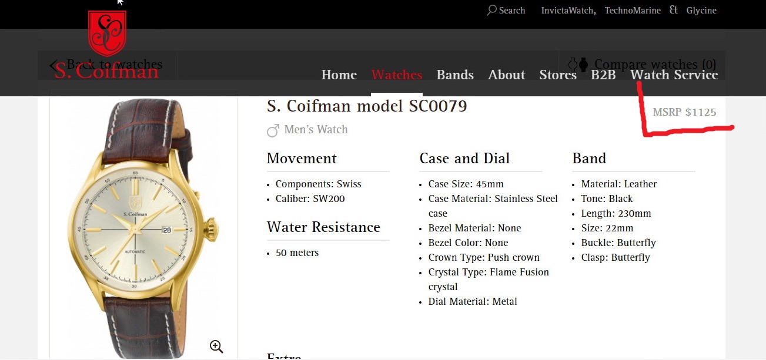Click the S. Coifman red shield logo
The height and width of the screenshot is (360, 766).
click(107, 33)
